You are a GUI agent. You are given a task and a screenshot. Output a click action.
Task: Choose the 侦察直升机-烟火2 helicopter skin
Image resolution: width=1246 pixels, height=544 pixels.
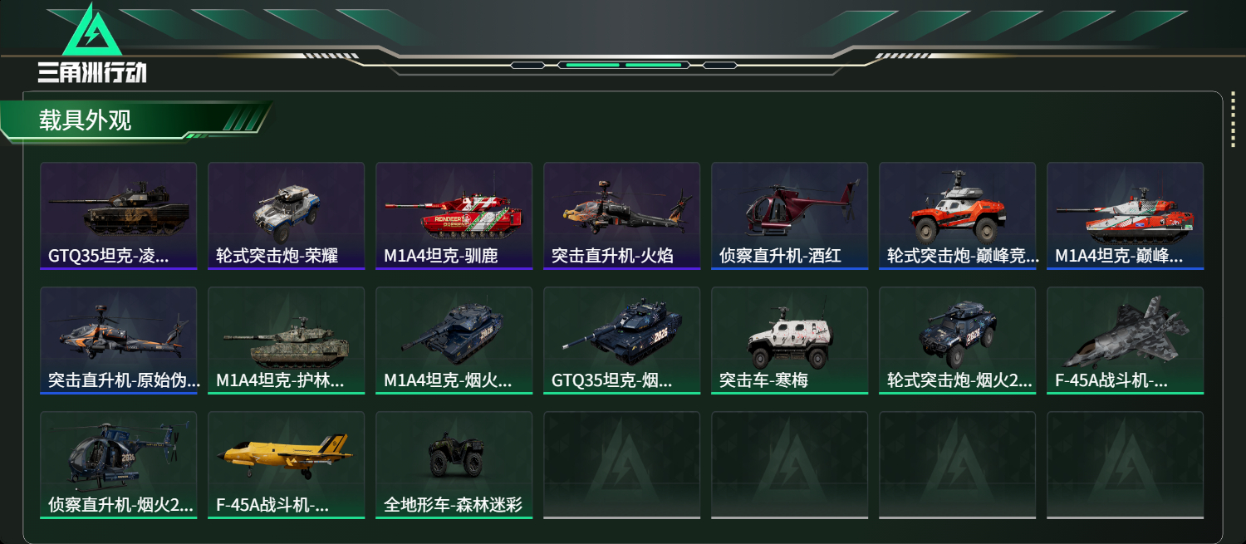(118, 465)
